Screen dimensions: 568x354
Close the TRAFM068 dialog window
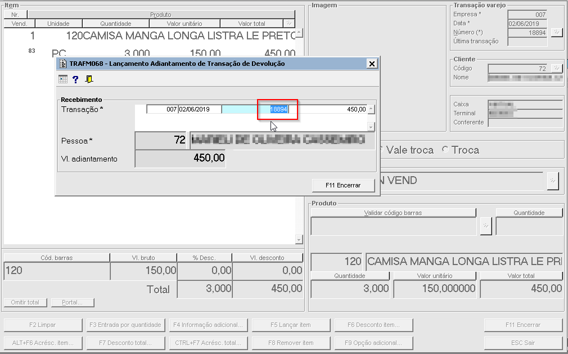[x=372, y=64]
